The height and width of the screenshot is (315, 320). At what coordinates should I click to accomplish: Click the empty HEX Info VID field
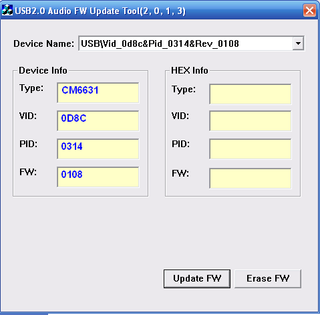point(251,121)
